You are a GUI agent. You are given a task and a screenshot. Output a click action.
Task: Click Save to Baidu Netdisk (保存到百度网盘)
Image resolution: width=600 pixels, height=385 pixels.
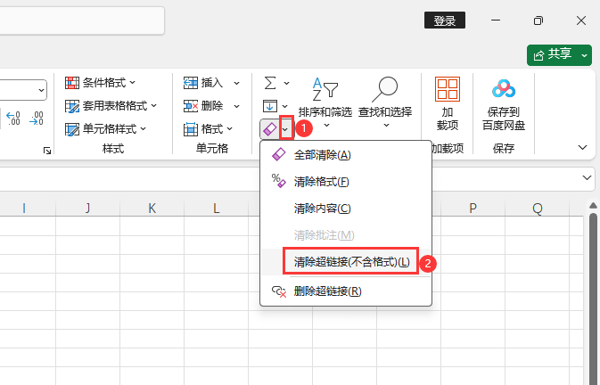pyautogui.click(x=504, y=104)
